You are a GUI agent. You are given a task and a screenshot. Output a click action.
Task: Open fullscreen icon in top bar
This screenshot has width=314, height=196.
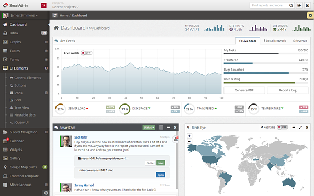pyautogui.click(x=308, y=5)
